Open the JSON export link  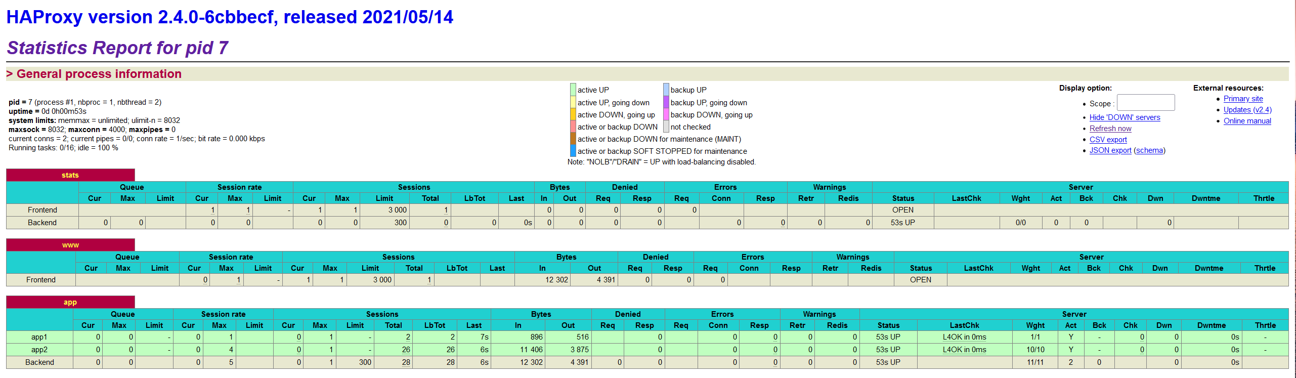[x=1110, y=150]
